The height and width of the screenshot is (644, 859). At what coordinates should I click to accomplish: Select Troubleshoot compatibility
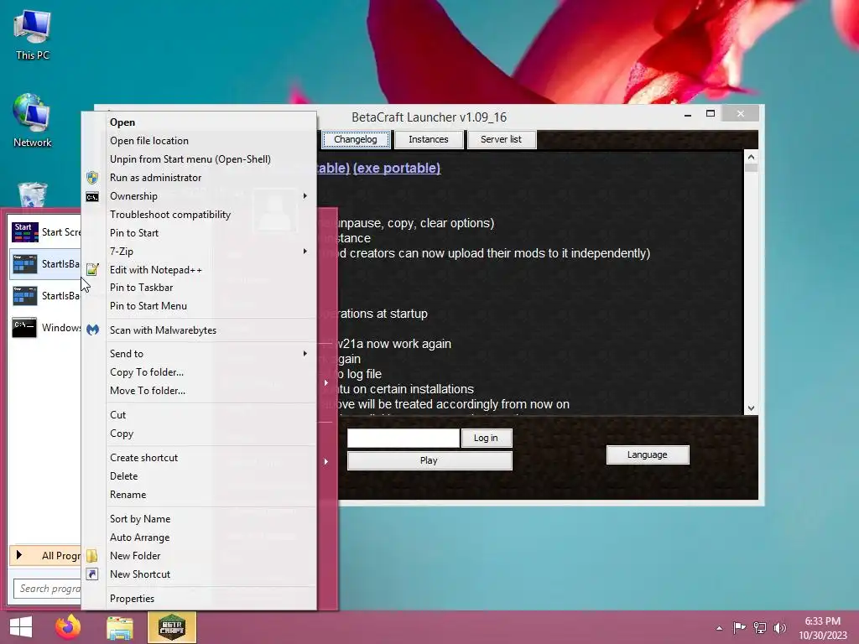pos(200,215)
